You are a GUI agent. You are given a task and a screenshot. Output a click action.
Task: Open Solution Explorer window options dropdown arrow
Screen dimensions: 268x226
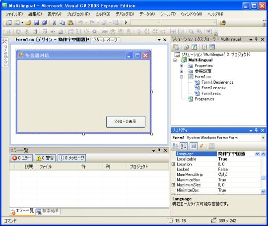click(x=251, y=40)
